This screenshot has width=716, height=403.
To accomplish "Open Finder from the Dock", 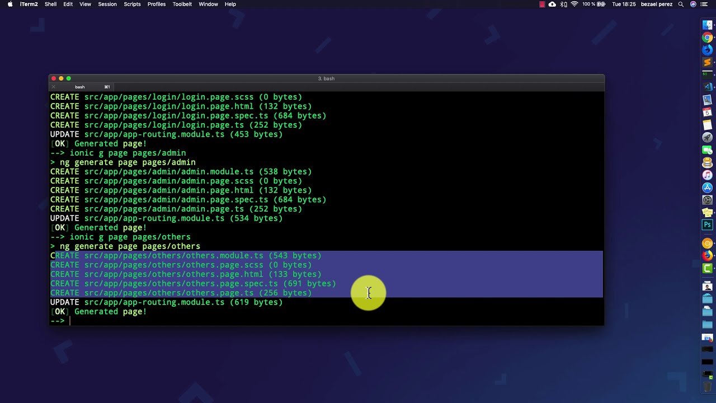I will 708,26.
